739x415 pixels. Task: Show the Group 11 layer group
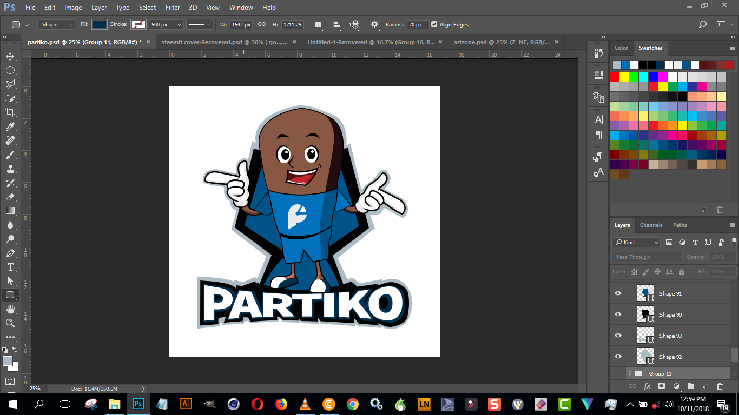click(618, 373)
